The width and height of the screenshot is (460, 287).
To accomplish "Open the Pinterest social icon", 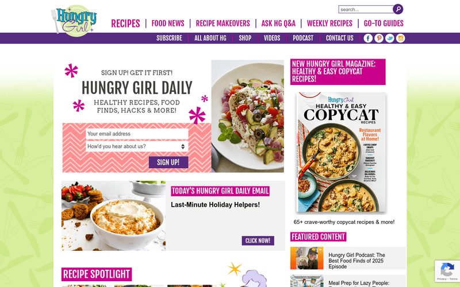I will (x=379, y=38).
